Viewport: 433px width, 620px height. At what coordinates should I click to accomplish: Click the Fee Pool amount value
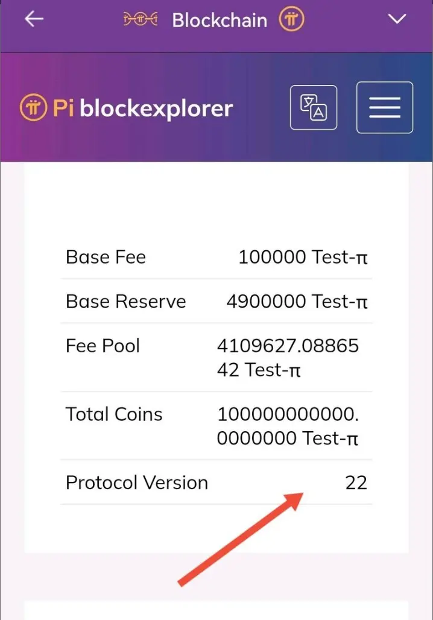pyautogui.click(x=288, y=358)
